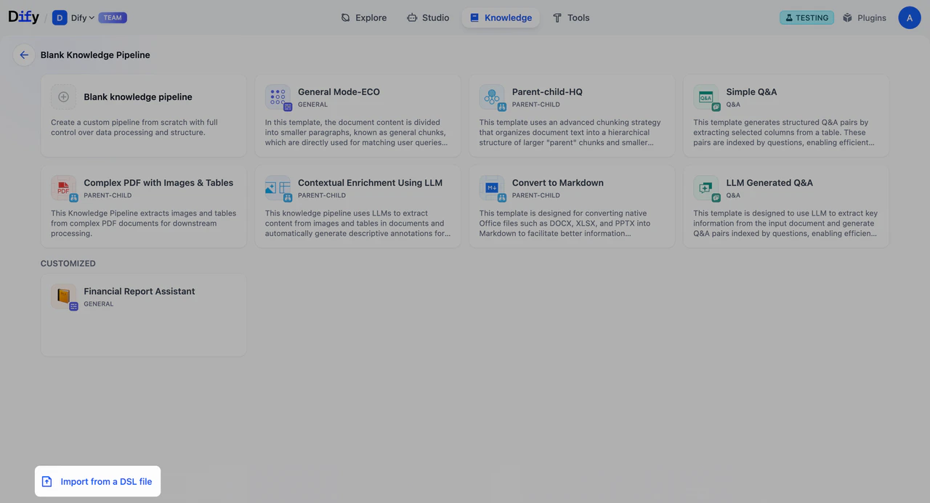930x503 pixels.
Task: Click the Blank knowledge pipeline plus icon
Action: click(63, 97)
